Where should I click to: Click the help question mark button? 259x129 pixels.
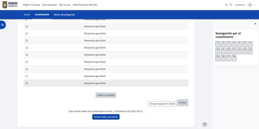(205, 124)
